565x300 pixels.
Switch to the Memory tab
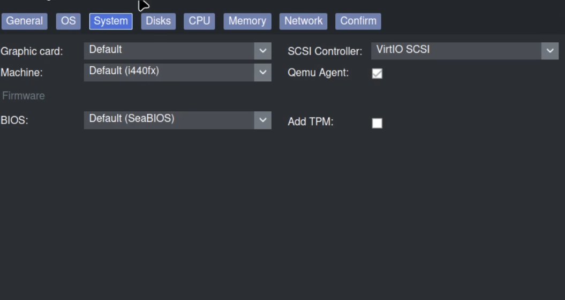(247, 21)
